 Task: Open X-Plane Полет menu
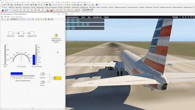coord(83,17)
